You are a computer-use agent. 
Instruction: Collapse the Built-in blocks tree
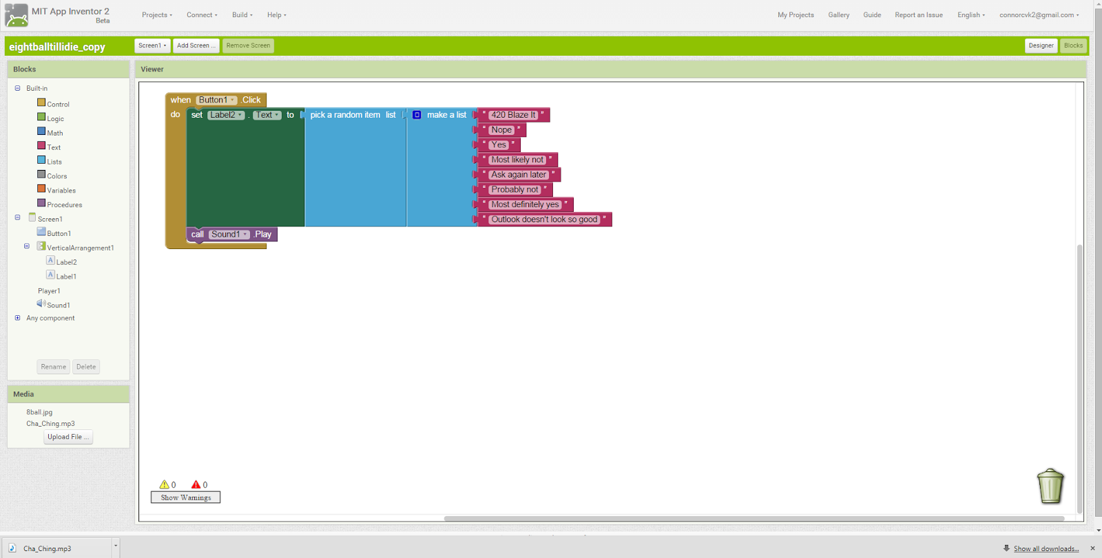point(18,88)
